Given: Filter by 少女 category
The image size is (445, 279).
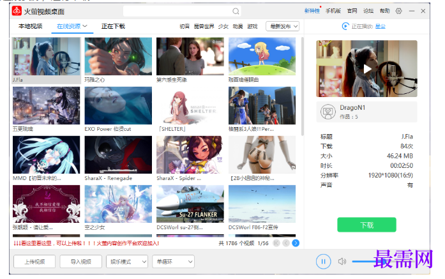Looking at the screenshot, I should [223, 26].
